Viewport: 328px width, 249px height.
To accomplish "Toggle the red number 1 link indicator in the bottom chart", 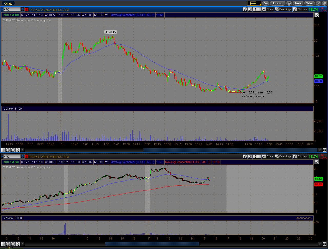I will click(26, 157).
